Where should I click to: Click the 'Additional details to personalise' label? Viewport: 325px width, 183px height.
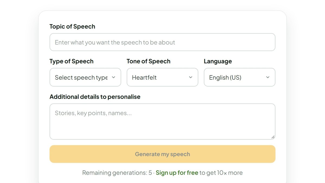point(95,97)
